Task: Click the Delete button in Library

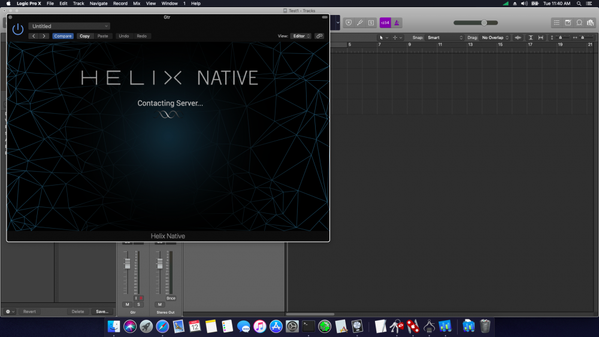Action: click(78, 311)
